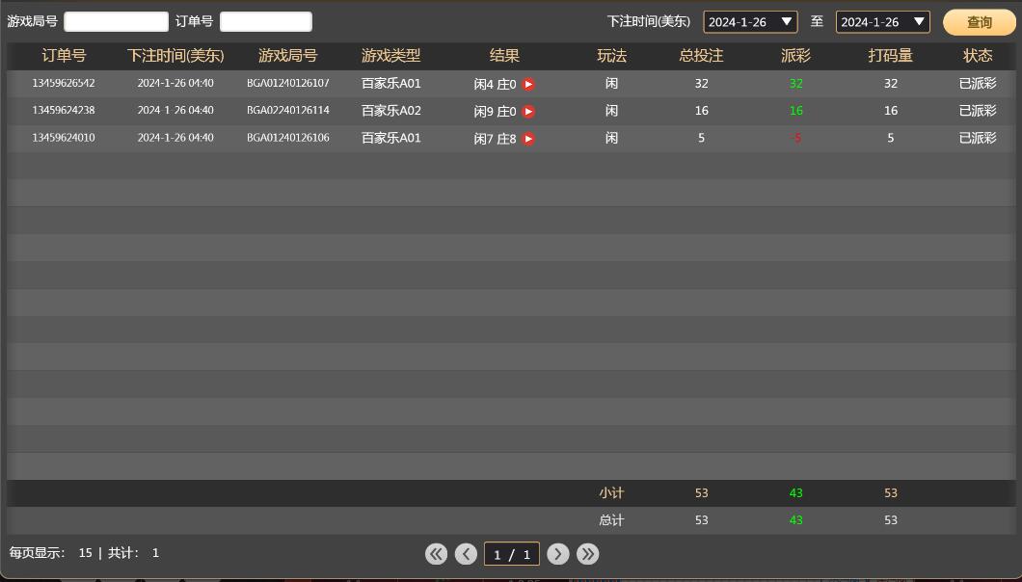1022x582 pixels.
Task: Open the start date dropdown 2024-1-26
Action: pos(750,21)
